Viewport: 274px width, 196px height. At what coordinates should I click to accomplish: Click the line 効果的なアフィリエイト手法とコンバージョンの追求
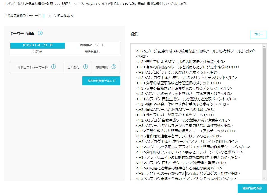pyautogui.click(x=189, y=152)
